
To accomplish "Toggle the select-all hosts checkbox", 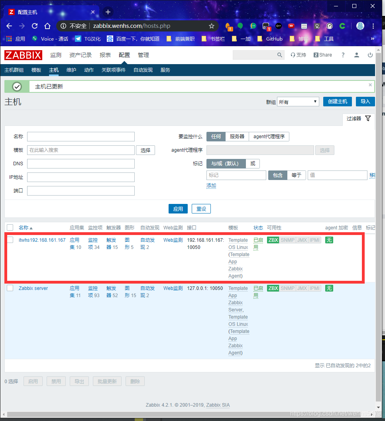I will 10,228.
